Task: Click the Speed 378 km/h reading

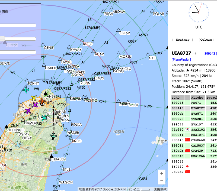Action: [x=192, y=76]
